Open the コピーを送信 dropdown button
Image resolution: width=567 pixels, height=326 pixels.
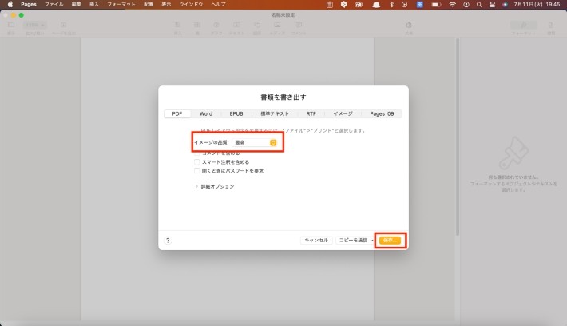tap(355, 241)
